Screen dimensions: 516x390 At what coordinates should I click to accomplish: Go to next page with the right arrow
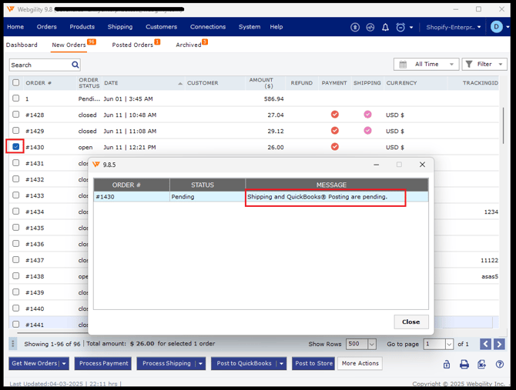[499, 344]
